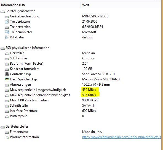Click the SSD physikalische Information section icon
163x150 pixels.
(3, 48)
